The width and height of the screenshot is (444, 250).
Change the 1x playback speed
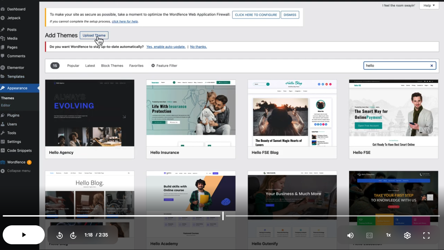tap(388, 235)
